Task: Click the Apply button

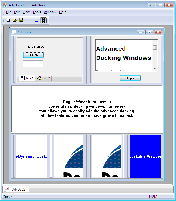Action: tap(130, 78)
